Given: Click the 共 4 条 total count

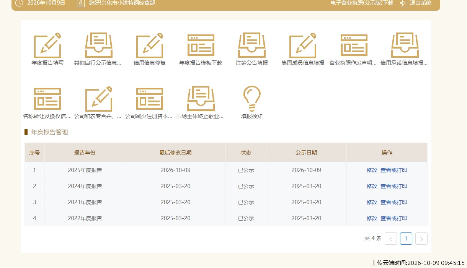Looking at the screenshot, I should click(373, 238).
